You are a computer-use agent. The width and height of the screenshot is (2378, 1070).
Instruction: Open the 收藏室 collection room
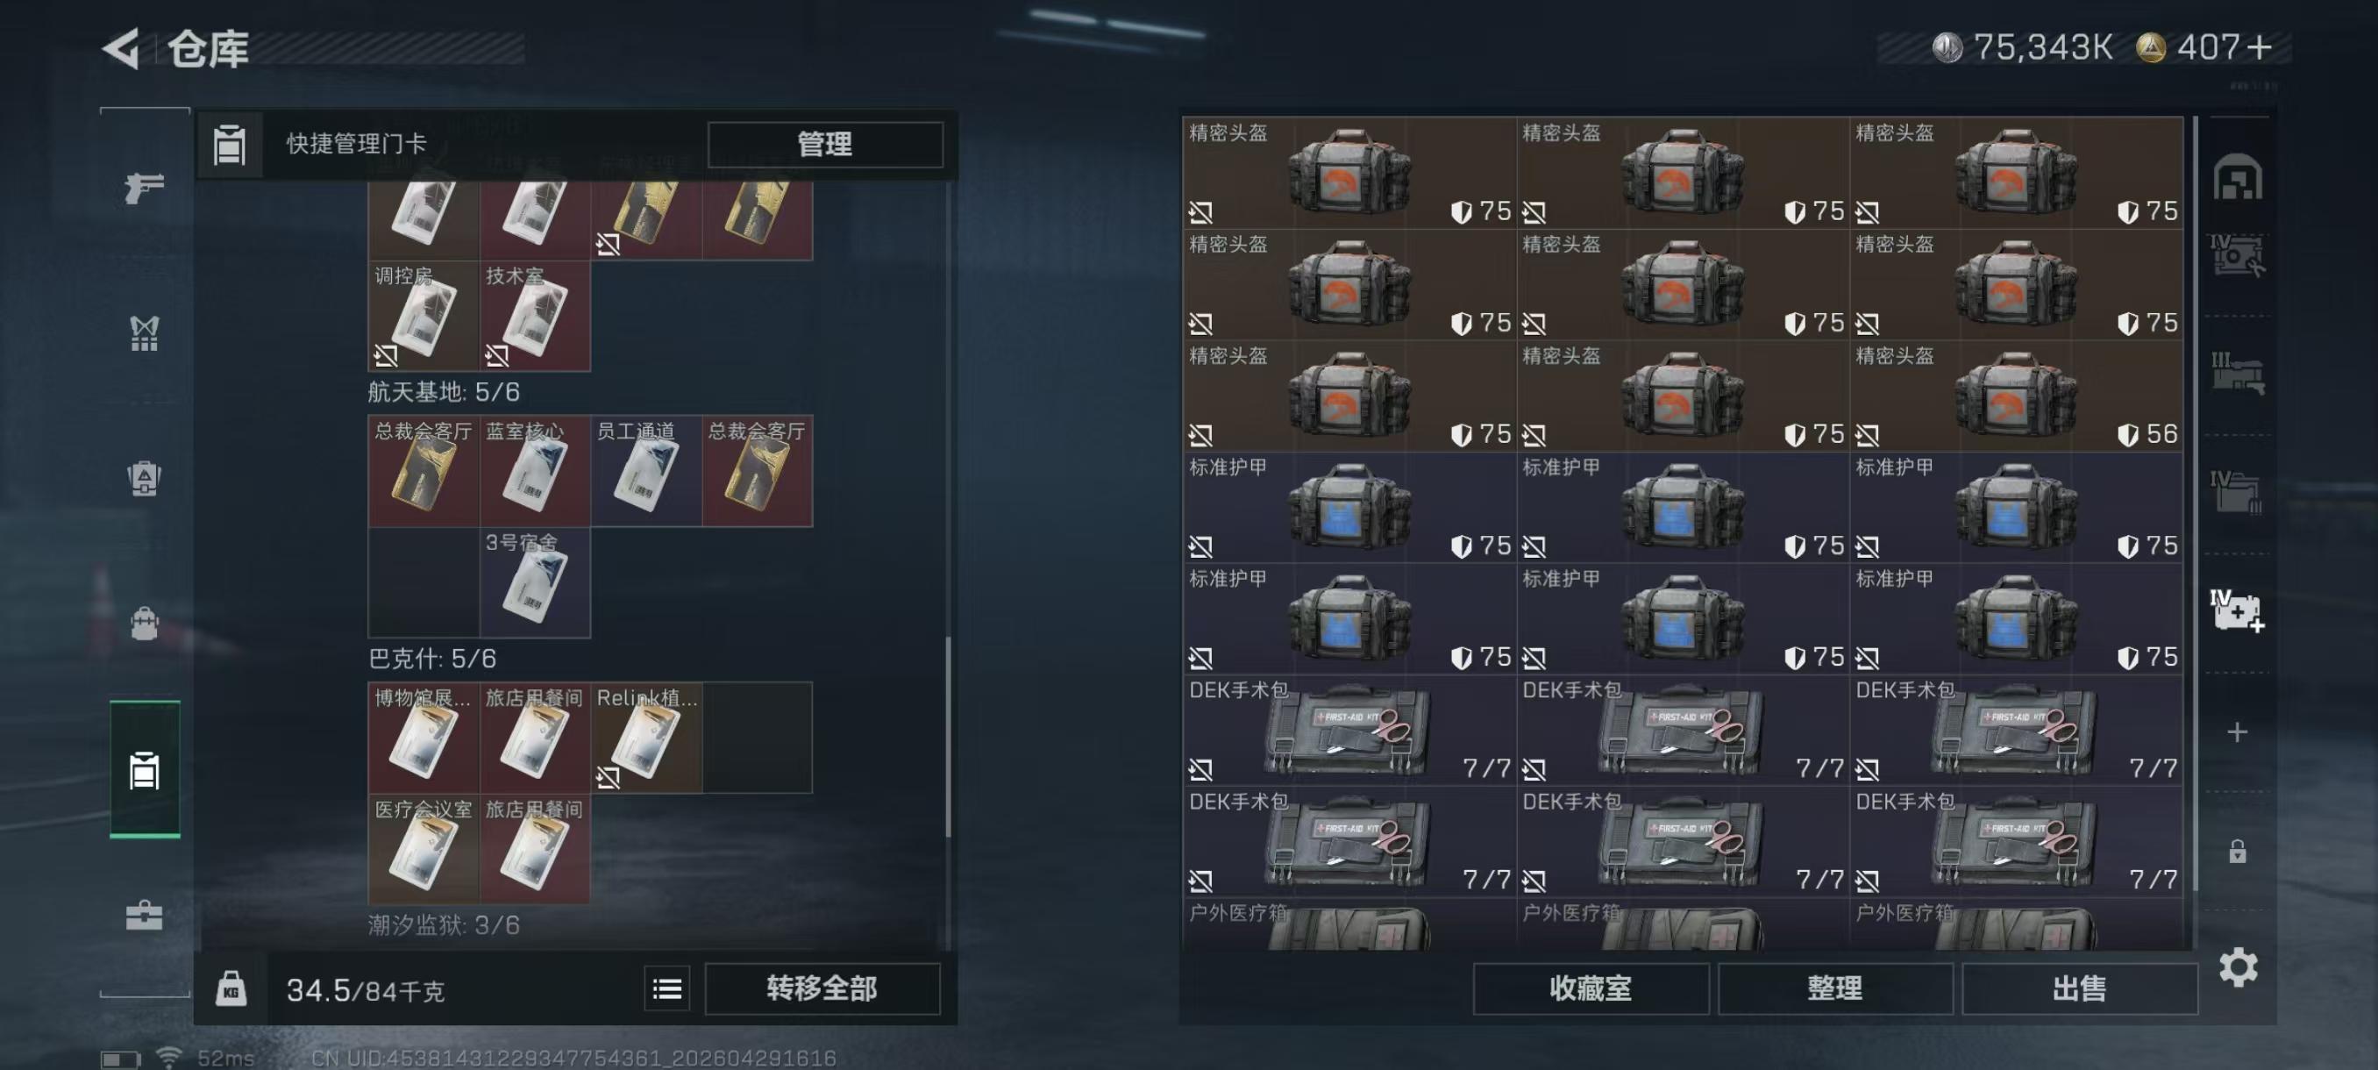point(1591,988)
